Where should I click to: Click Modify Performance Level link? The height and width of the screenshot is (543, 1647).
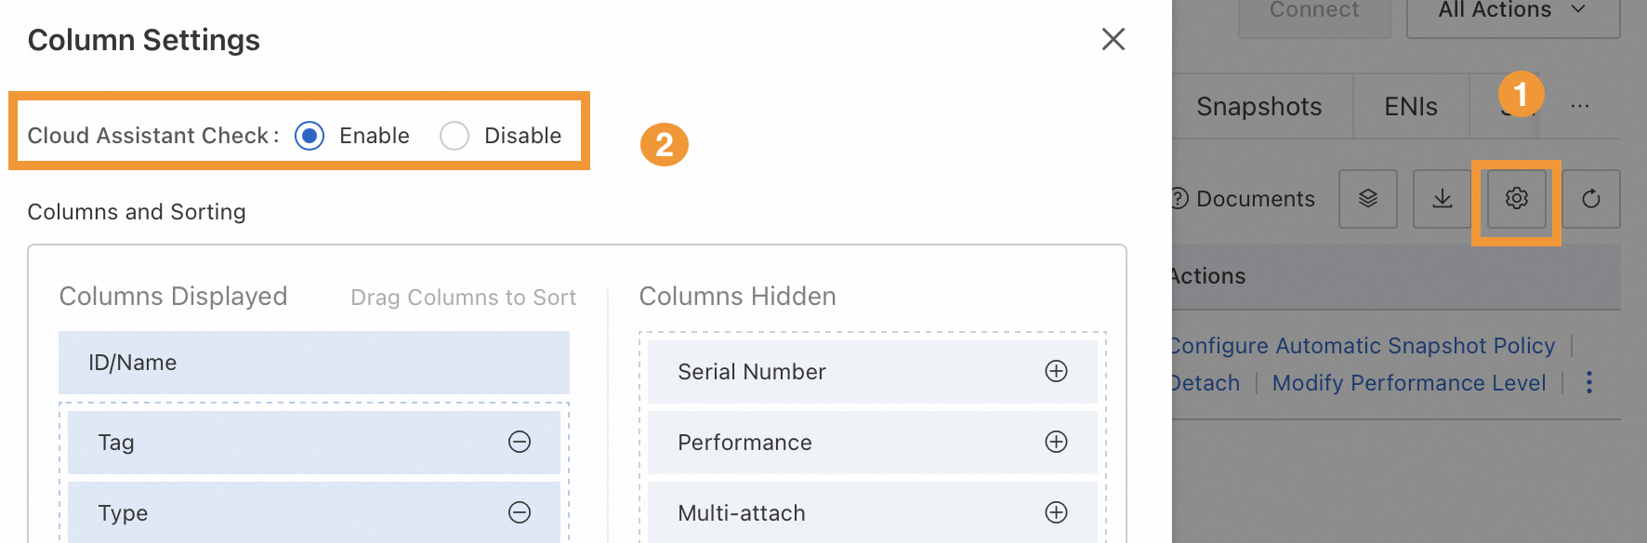[1408, 382]
